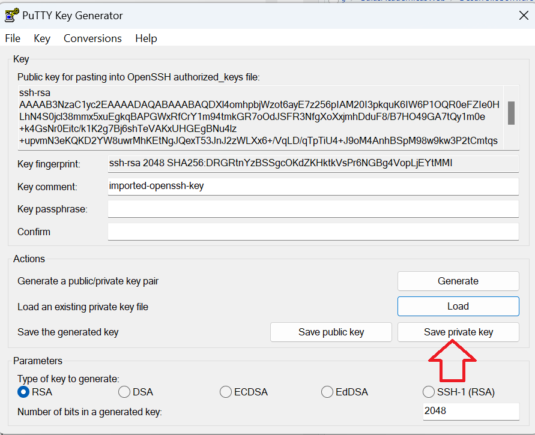Click the Load button
Screen dimensions: 535x435
[x=458, y=307]
